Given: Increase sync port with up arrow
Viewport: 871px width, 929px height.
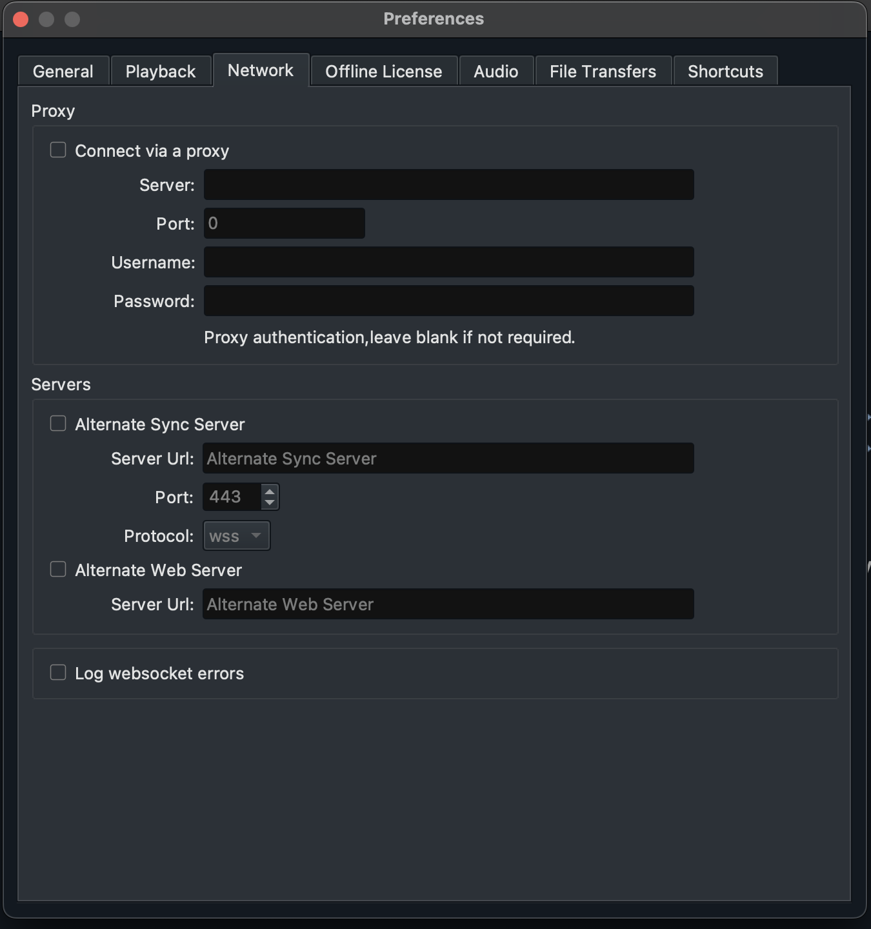Looking at the screenshot, I should click(x=270, y=492).
